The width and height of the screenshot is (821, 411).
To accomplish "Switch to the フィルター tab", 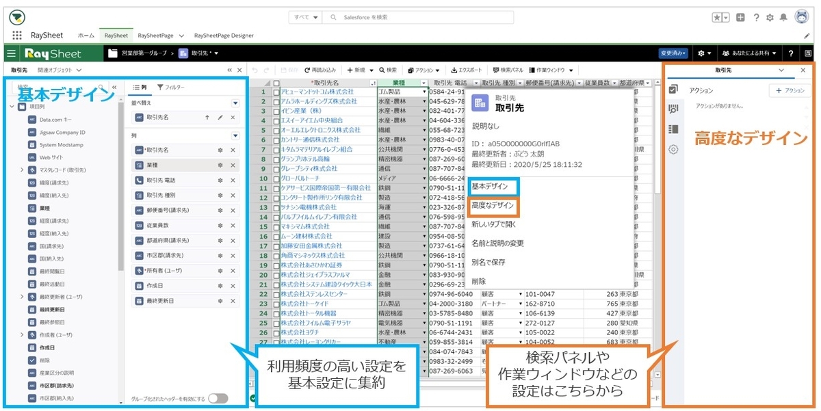I will [x=171, y=88].
